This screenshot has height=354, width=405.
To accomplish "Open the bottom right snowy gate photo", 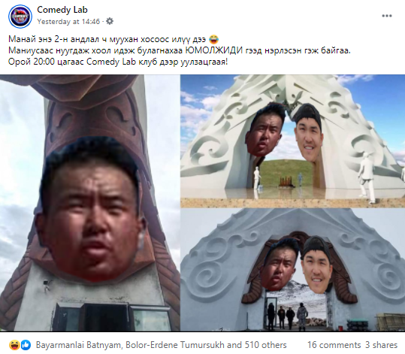I will click(292, 270).
